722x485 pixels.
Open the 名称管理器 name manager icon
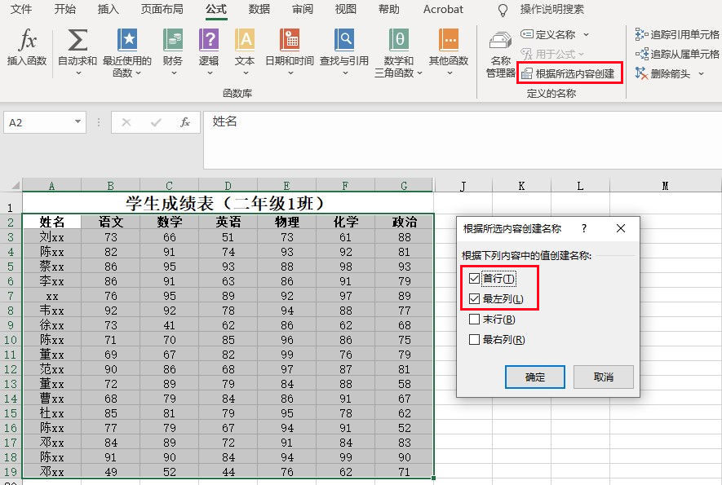tap(501, 41)
